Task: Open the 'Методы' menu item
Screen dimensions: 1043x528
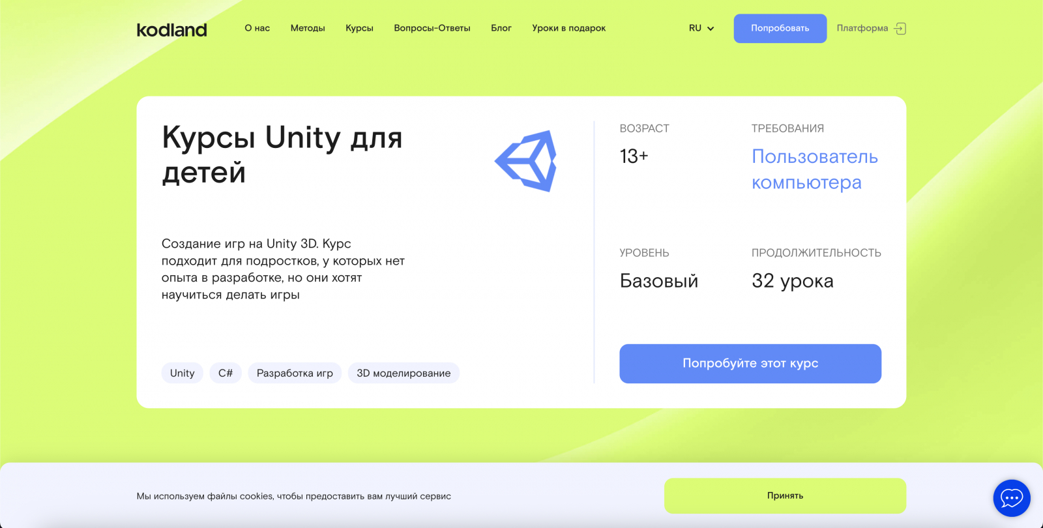Action: tap(308, 28)
